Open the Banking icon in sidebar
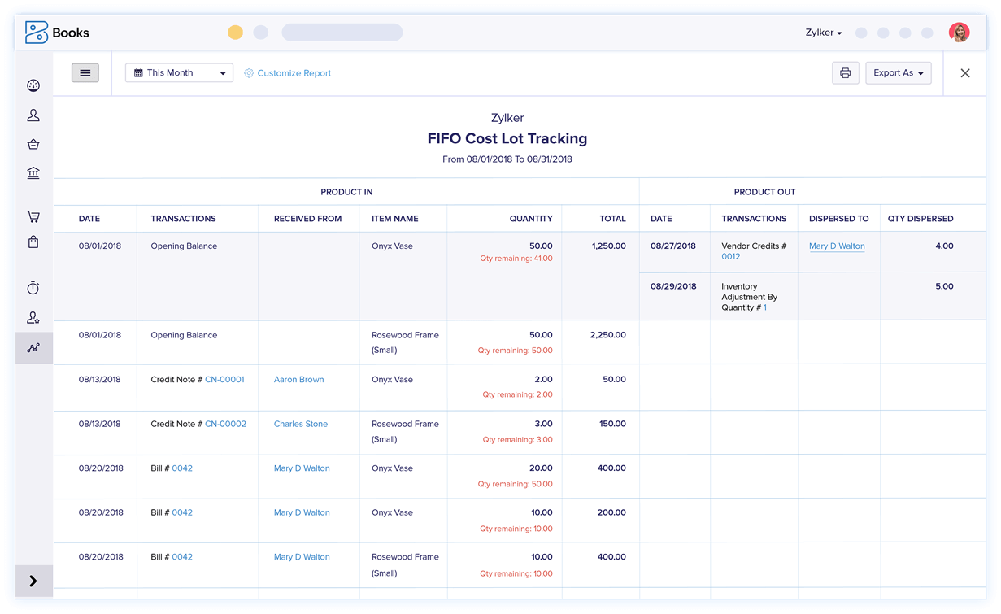 pyautogui.click(x=33, y=173)
